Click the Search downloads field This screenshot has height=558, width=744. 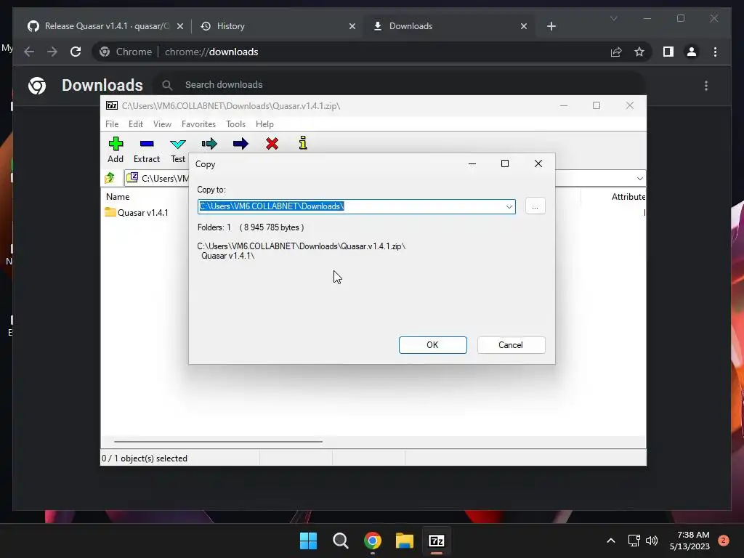[x=399, y=85]
